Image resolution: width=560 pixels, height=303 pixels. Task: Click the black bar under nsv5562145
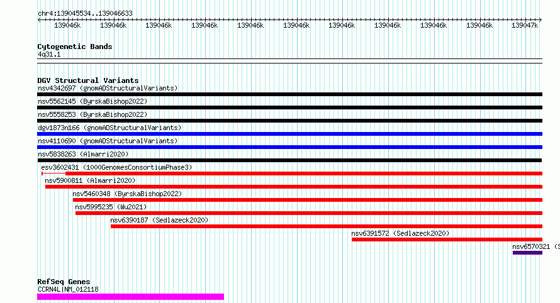[289, 107]
